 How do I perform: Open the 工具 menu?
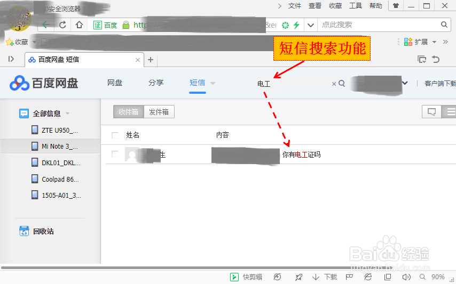tap(356, 6)
